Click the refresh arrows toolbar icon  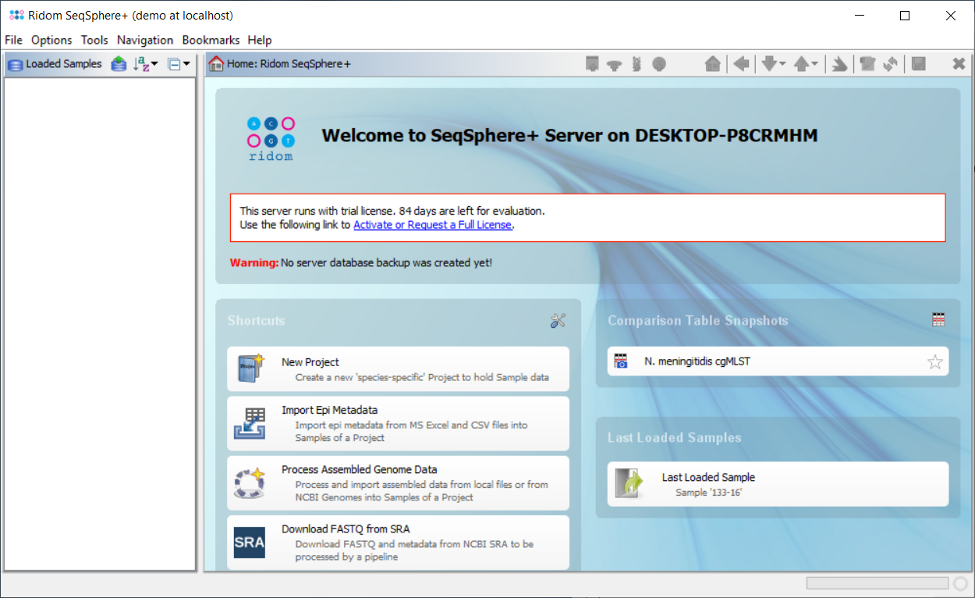tap(890, 64)
